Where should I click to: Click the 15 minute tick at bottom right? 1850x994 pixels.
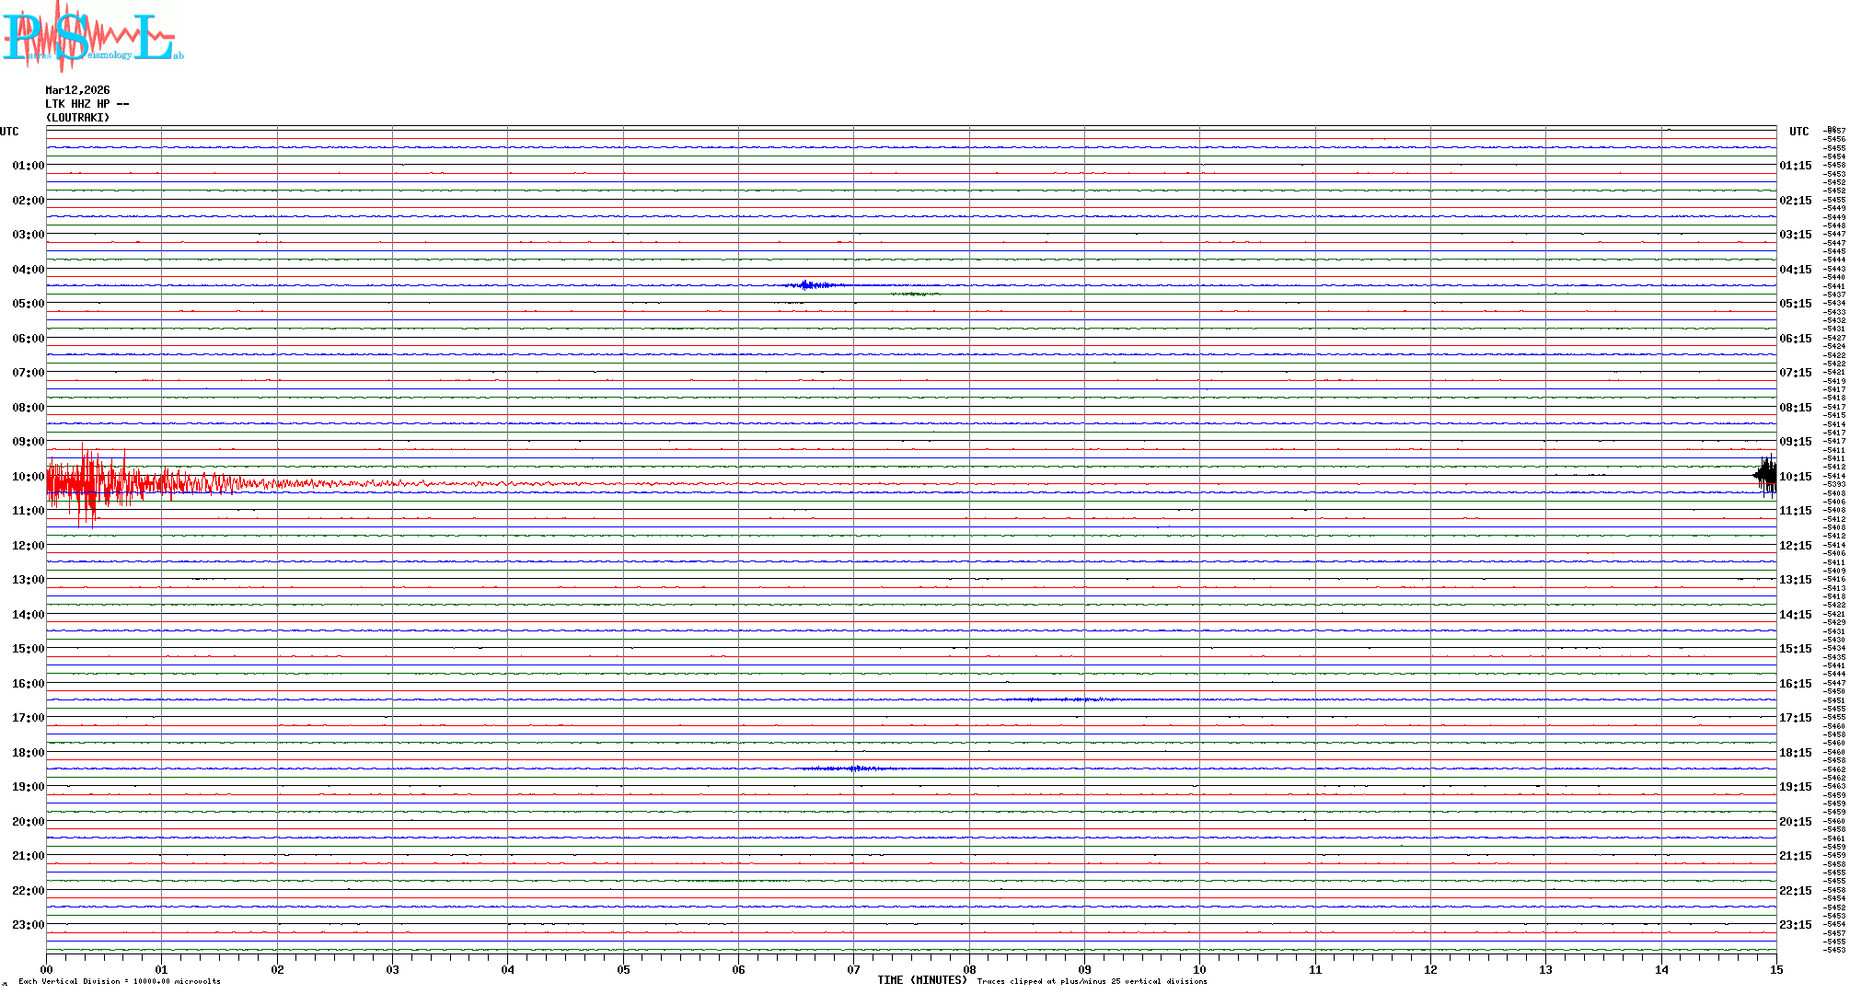pos(1776,969)
